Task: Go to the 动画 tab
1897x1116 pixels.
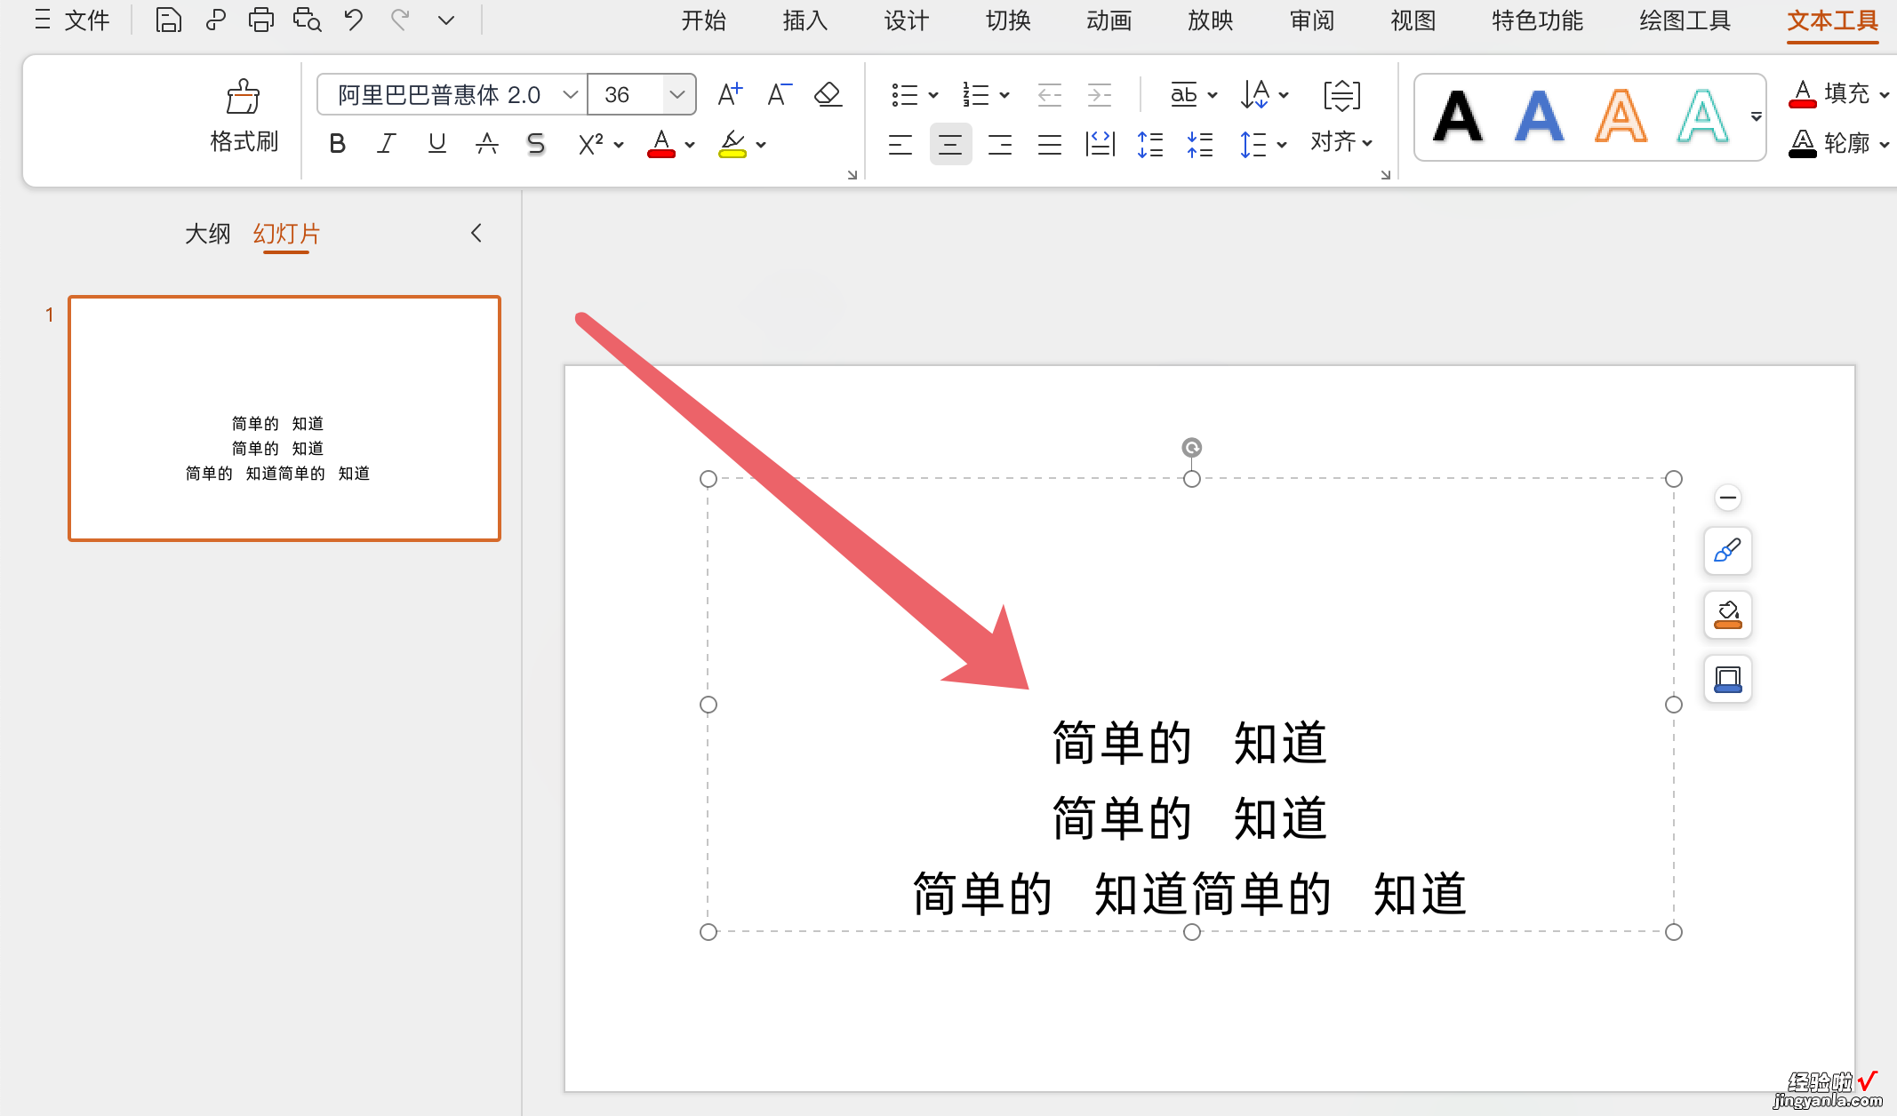Action: point(1109,20)
